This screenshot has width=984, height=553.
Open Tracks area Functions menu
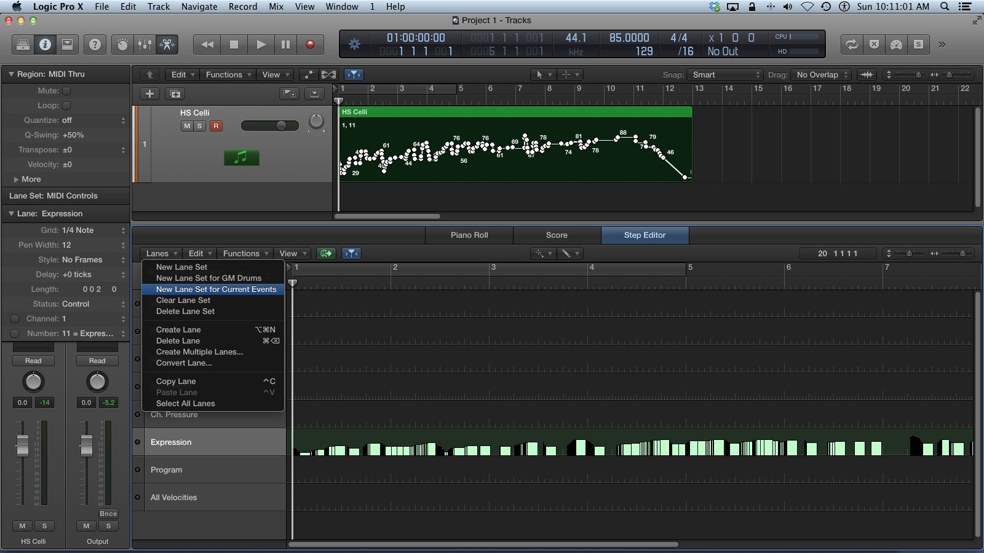(228, 74)
